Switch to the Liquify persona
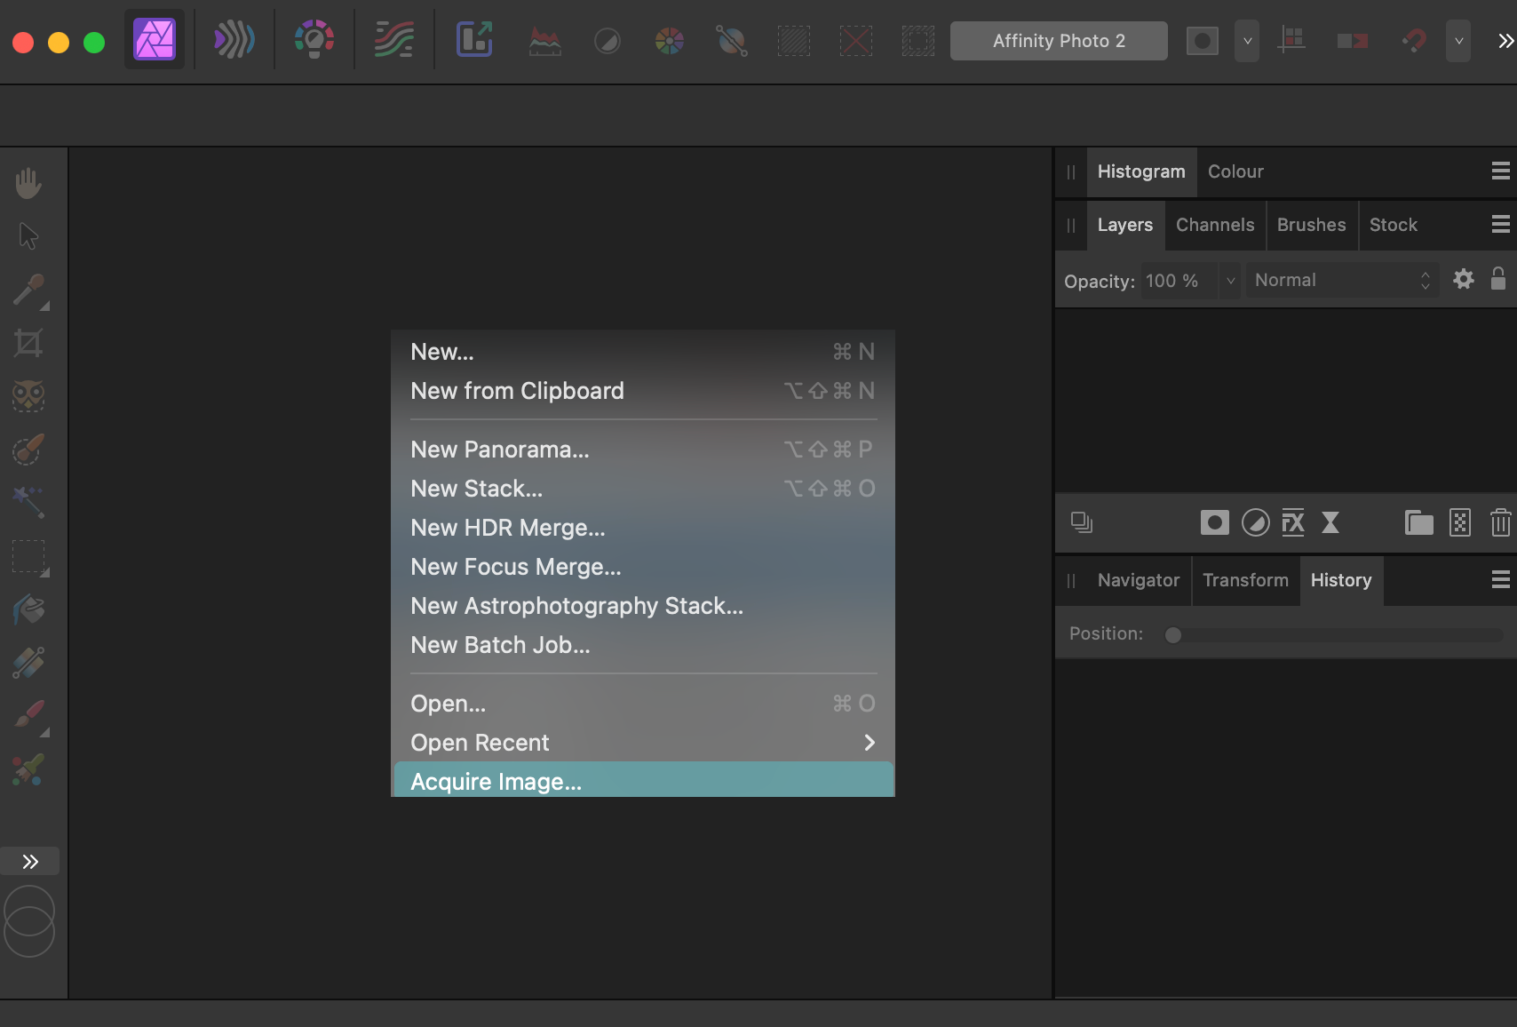 (234, 39)
